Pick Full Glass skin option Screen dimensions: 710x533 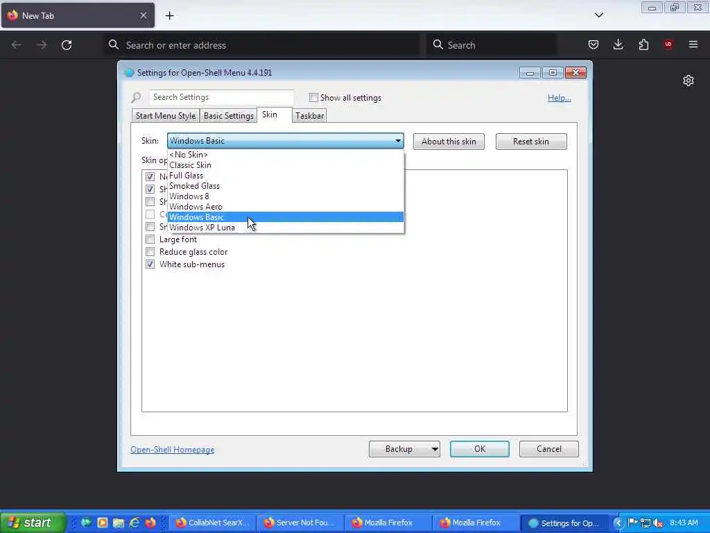click(285, 176)
